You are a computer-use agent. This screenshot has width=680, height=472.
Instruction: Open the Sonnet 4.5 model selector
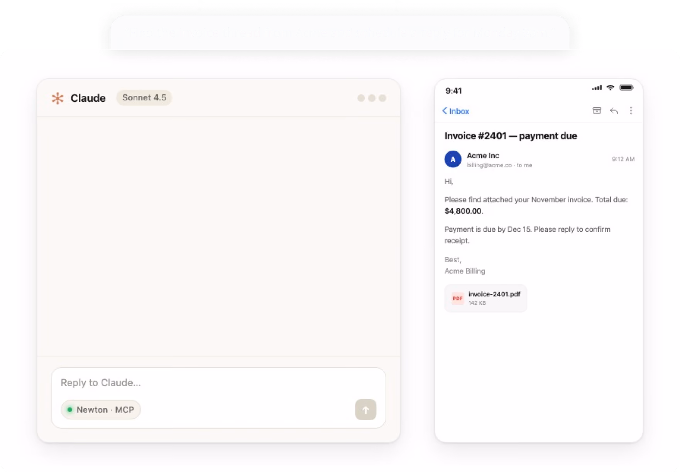click(x=144, y=98)
